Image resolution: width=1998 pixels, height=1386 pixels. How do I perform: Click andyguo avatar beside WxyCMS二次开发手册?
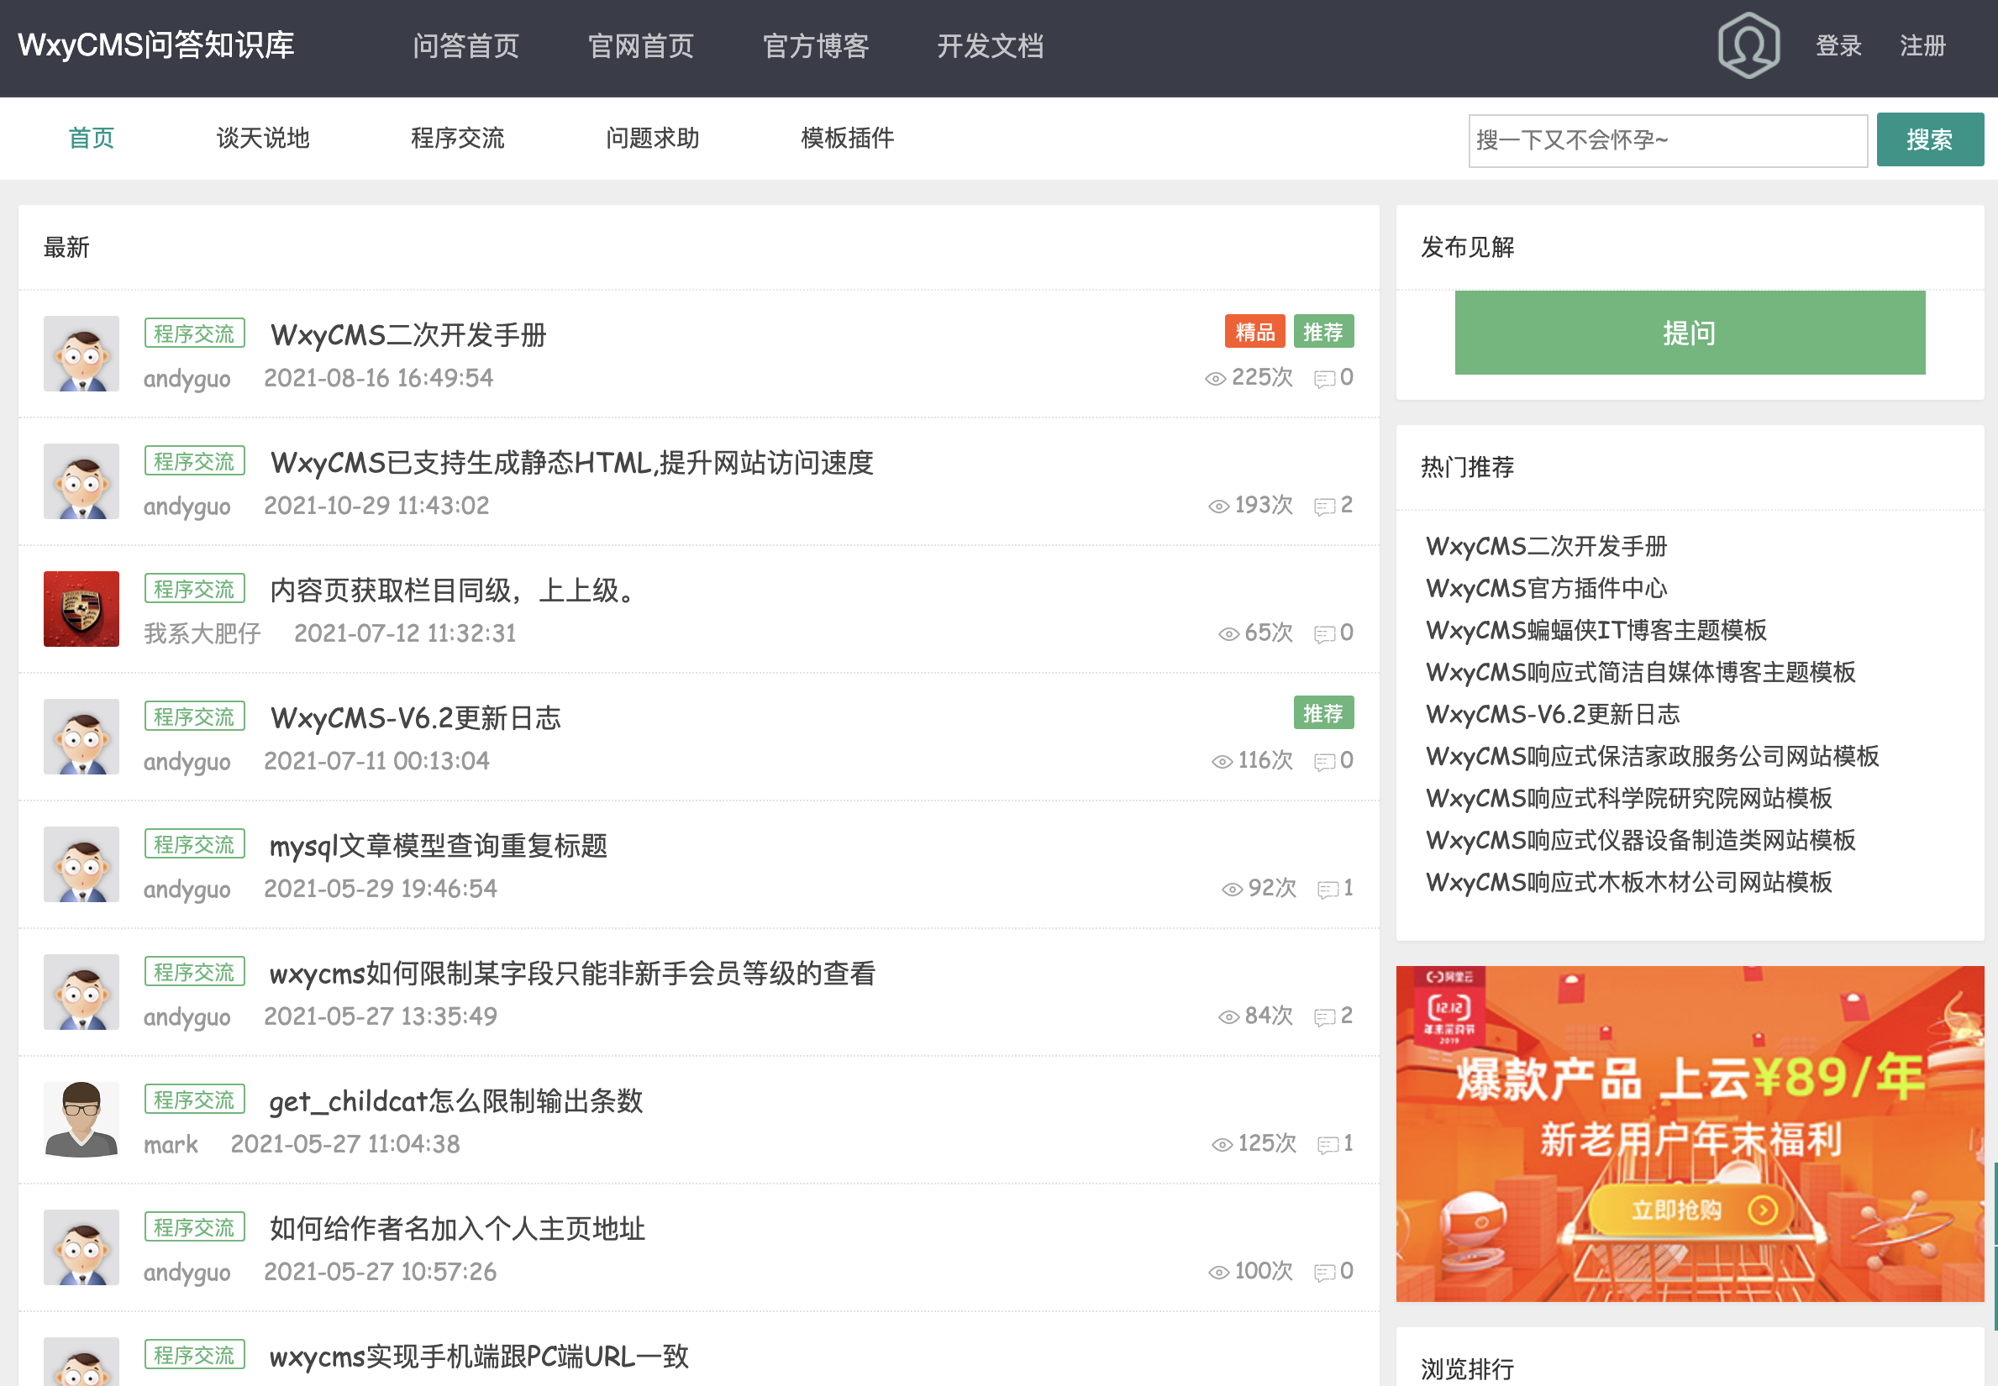[81, 354]
